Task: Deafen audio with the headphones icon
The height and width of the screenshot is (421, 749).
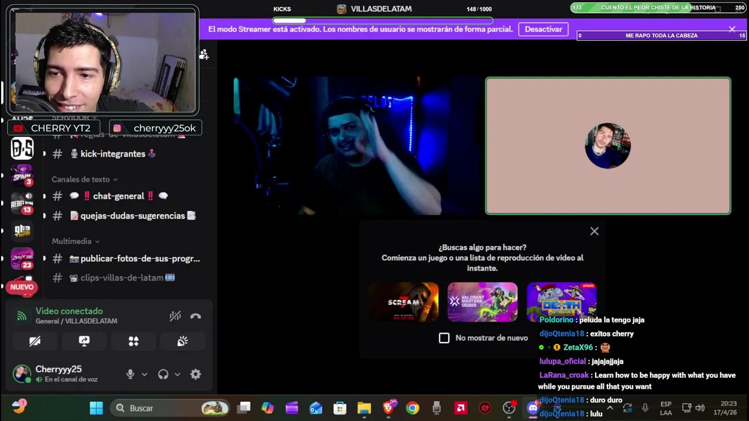Action: (163, 374)
